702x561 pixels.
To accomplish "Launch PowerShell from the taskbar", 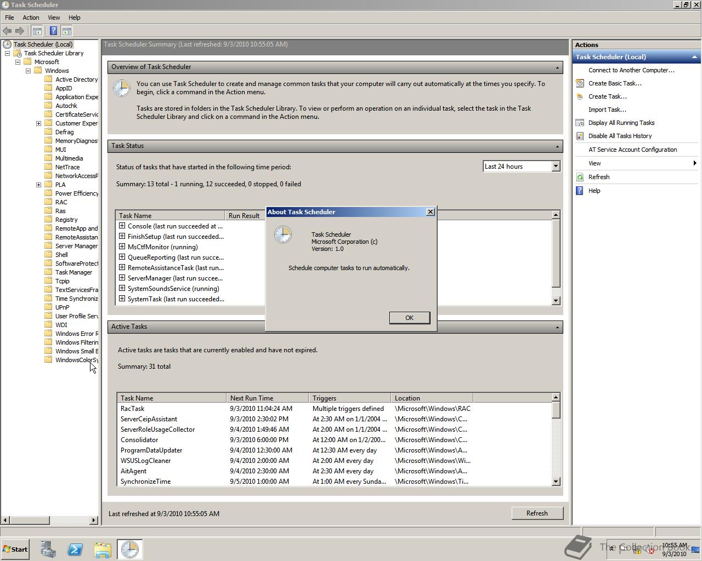I will [75, 549].
